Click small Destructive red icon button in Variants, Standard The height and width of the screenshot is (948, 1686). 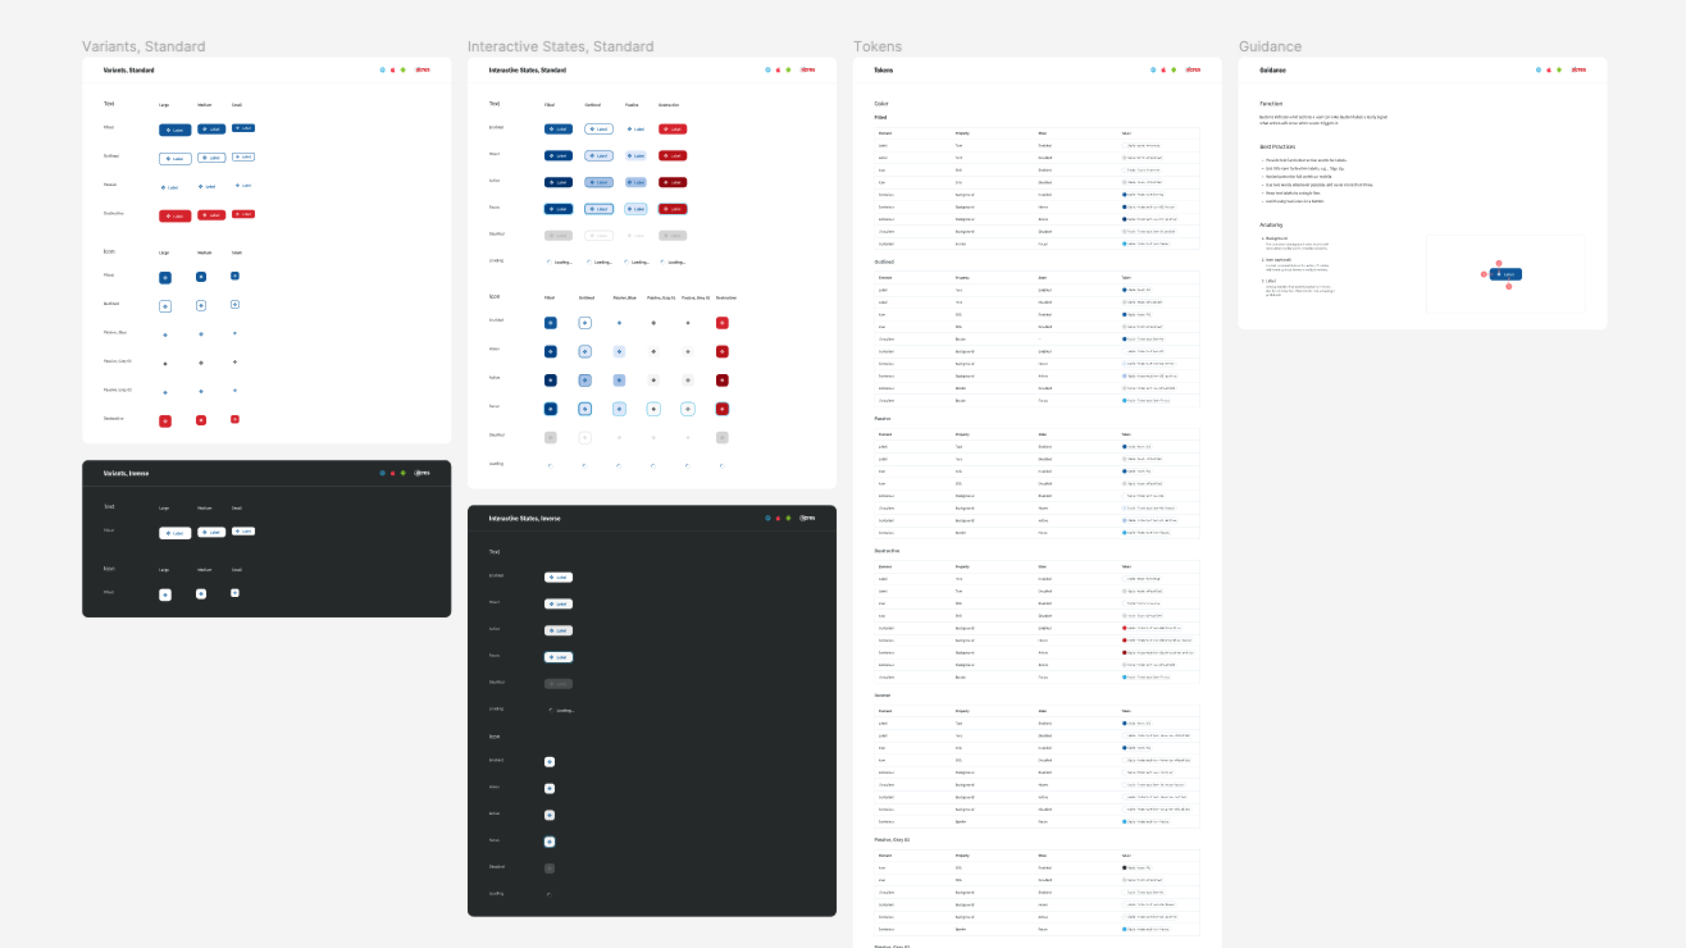tap(235, 419)
